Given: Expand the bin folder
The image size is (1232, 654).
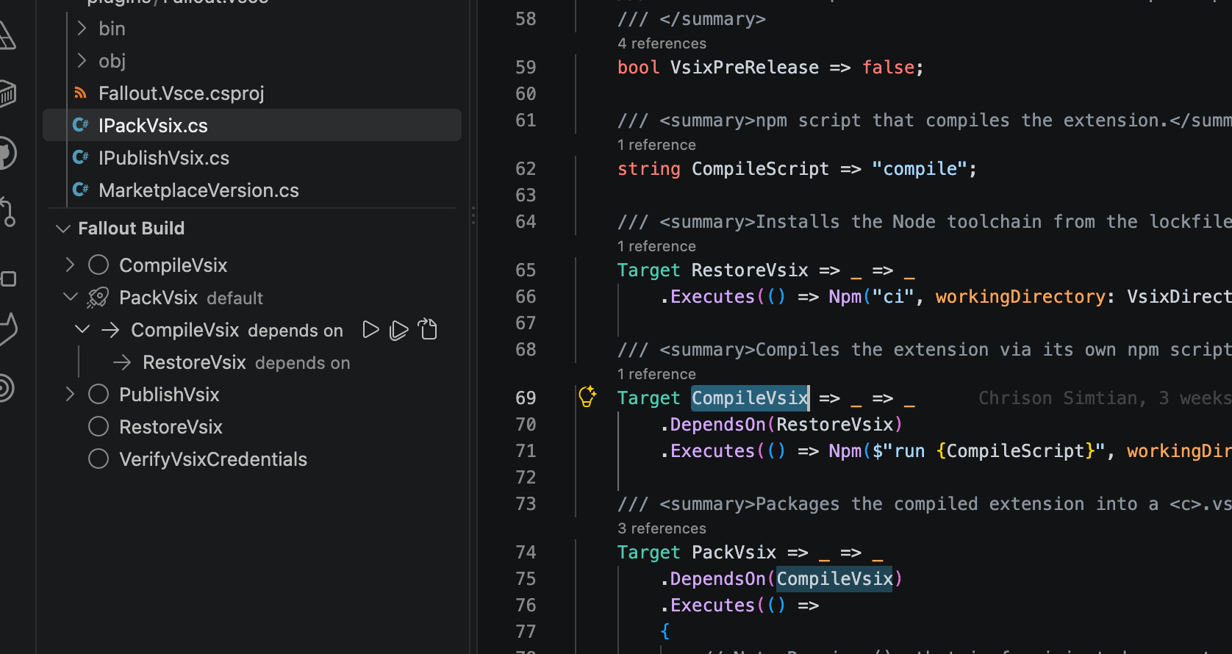Looking at the screenshot, I should coord(82,28).
